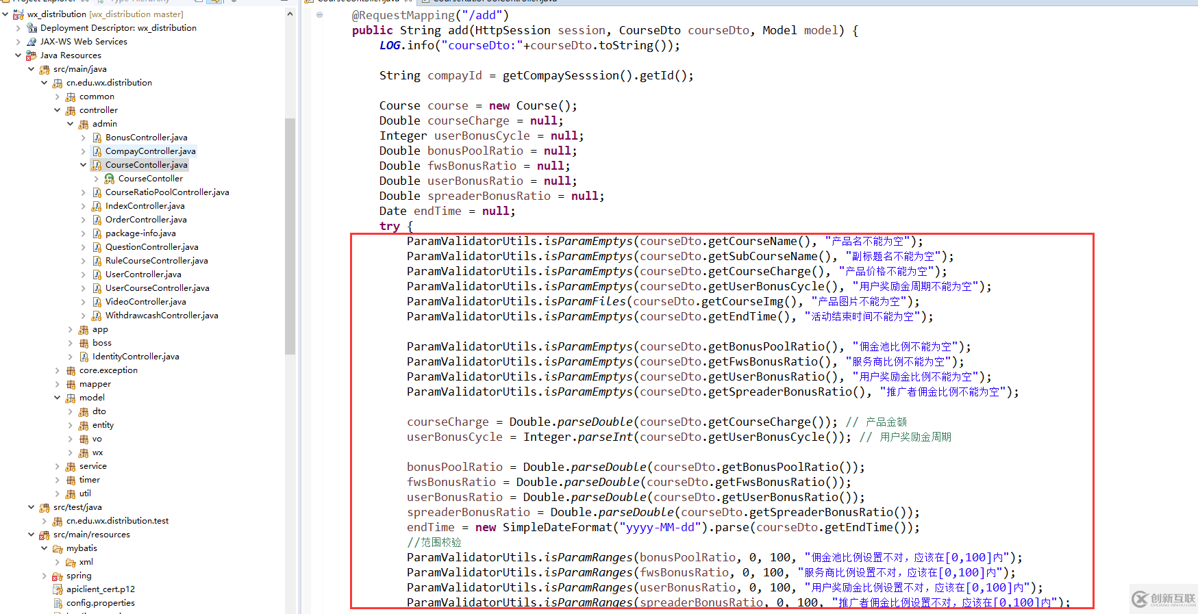Click the core.exception package icon
This screenshot has width=1198, height=614.
pos(71,370)
